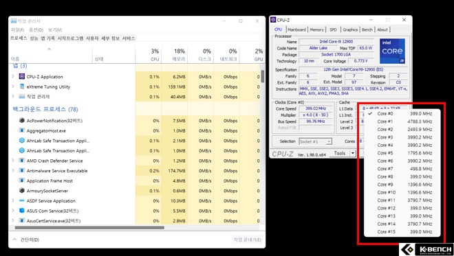
Task: Sort by the CPU column header
Action: tap(149, 55)
